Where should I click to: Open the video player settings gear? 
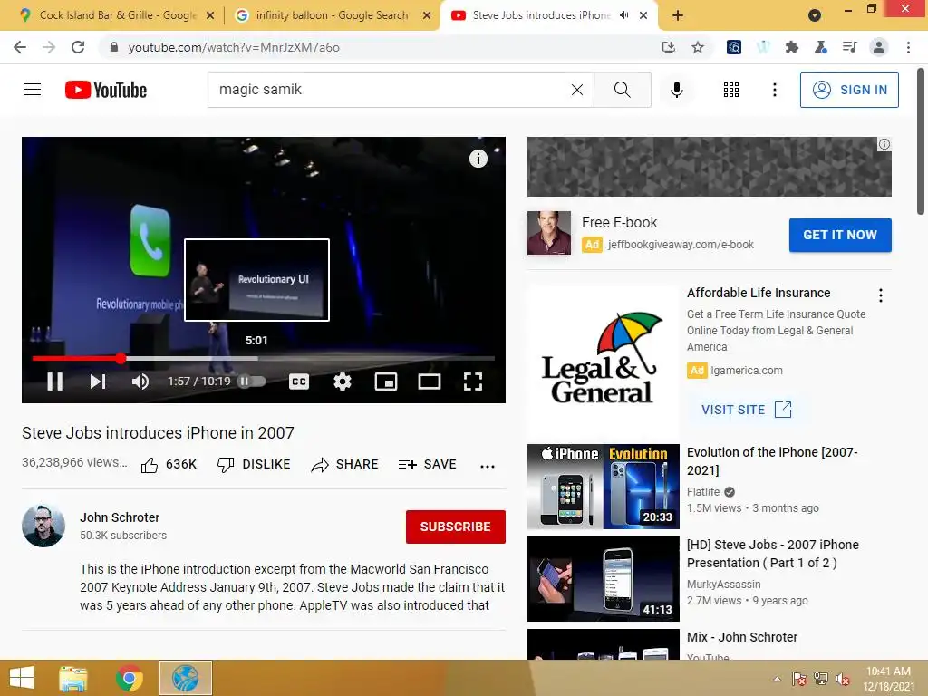(342, 382)
